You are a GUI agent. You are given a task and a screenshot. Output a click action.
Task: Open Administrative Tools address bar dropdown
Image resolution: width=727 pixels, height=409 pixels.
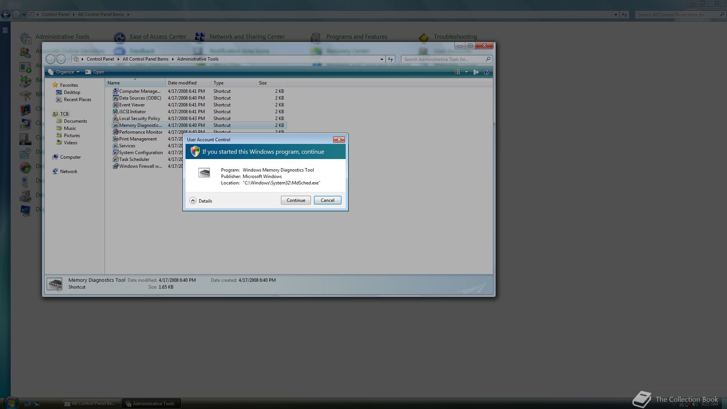[382, 59]
